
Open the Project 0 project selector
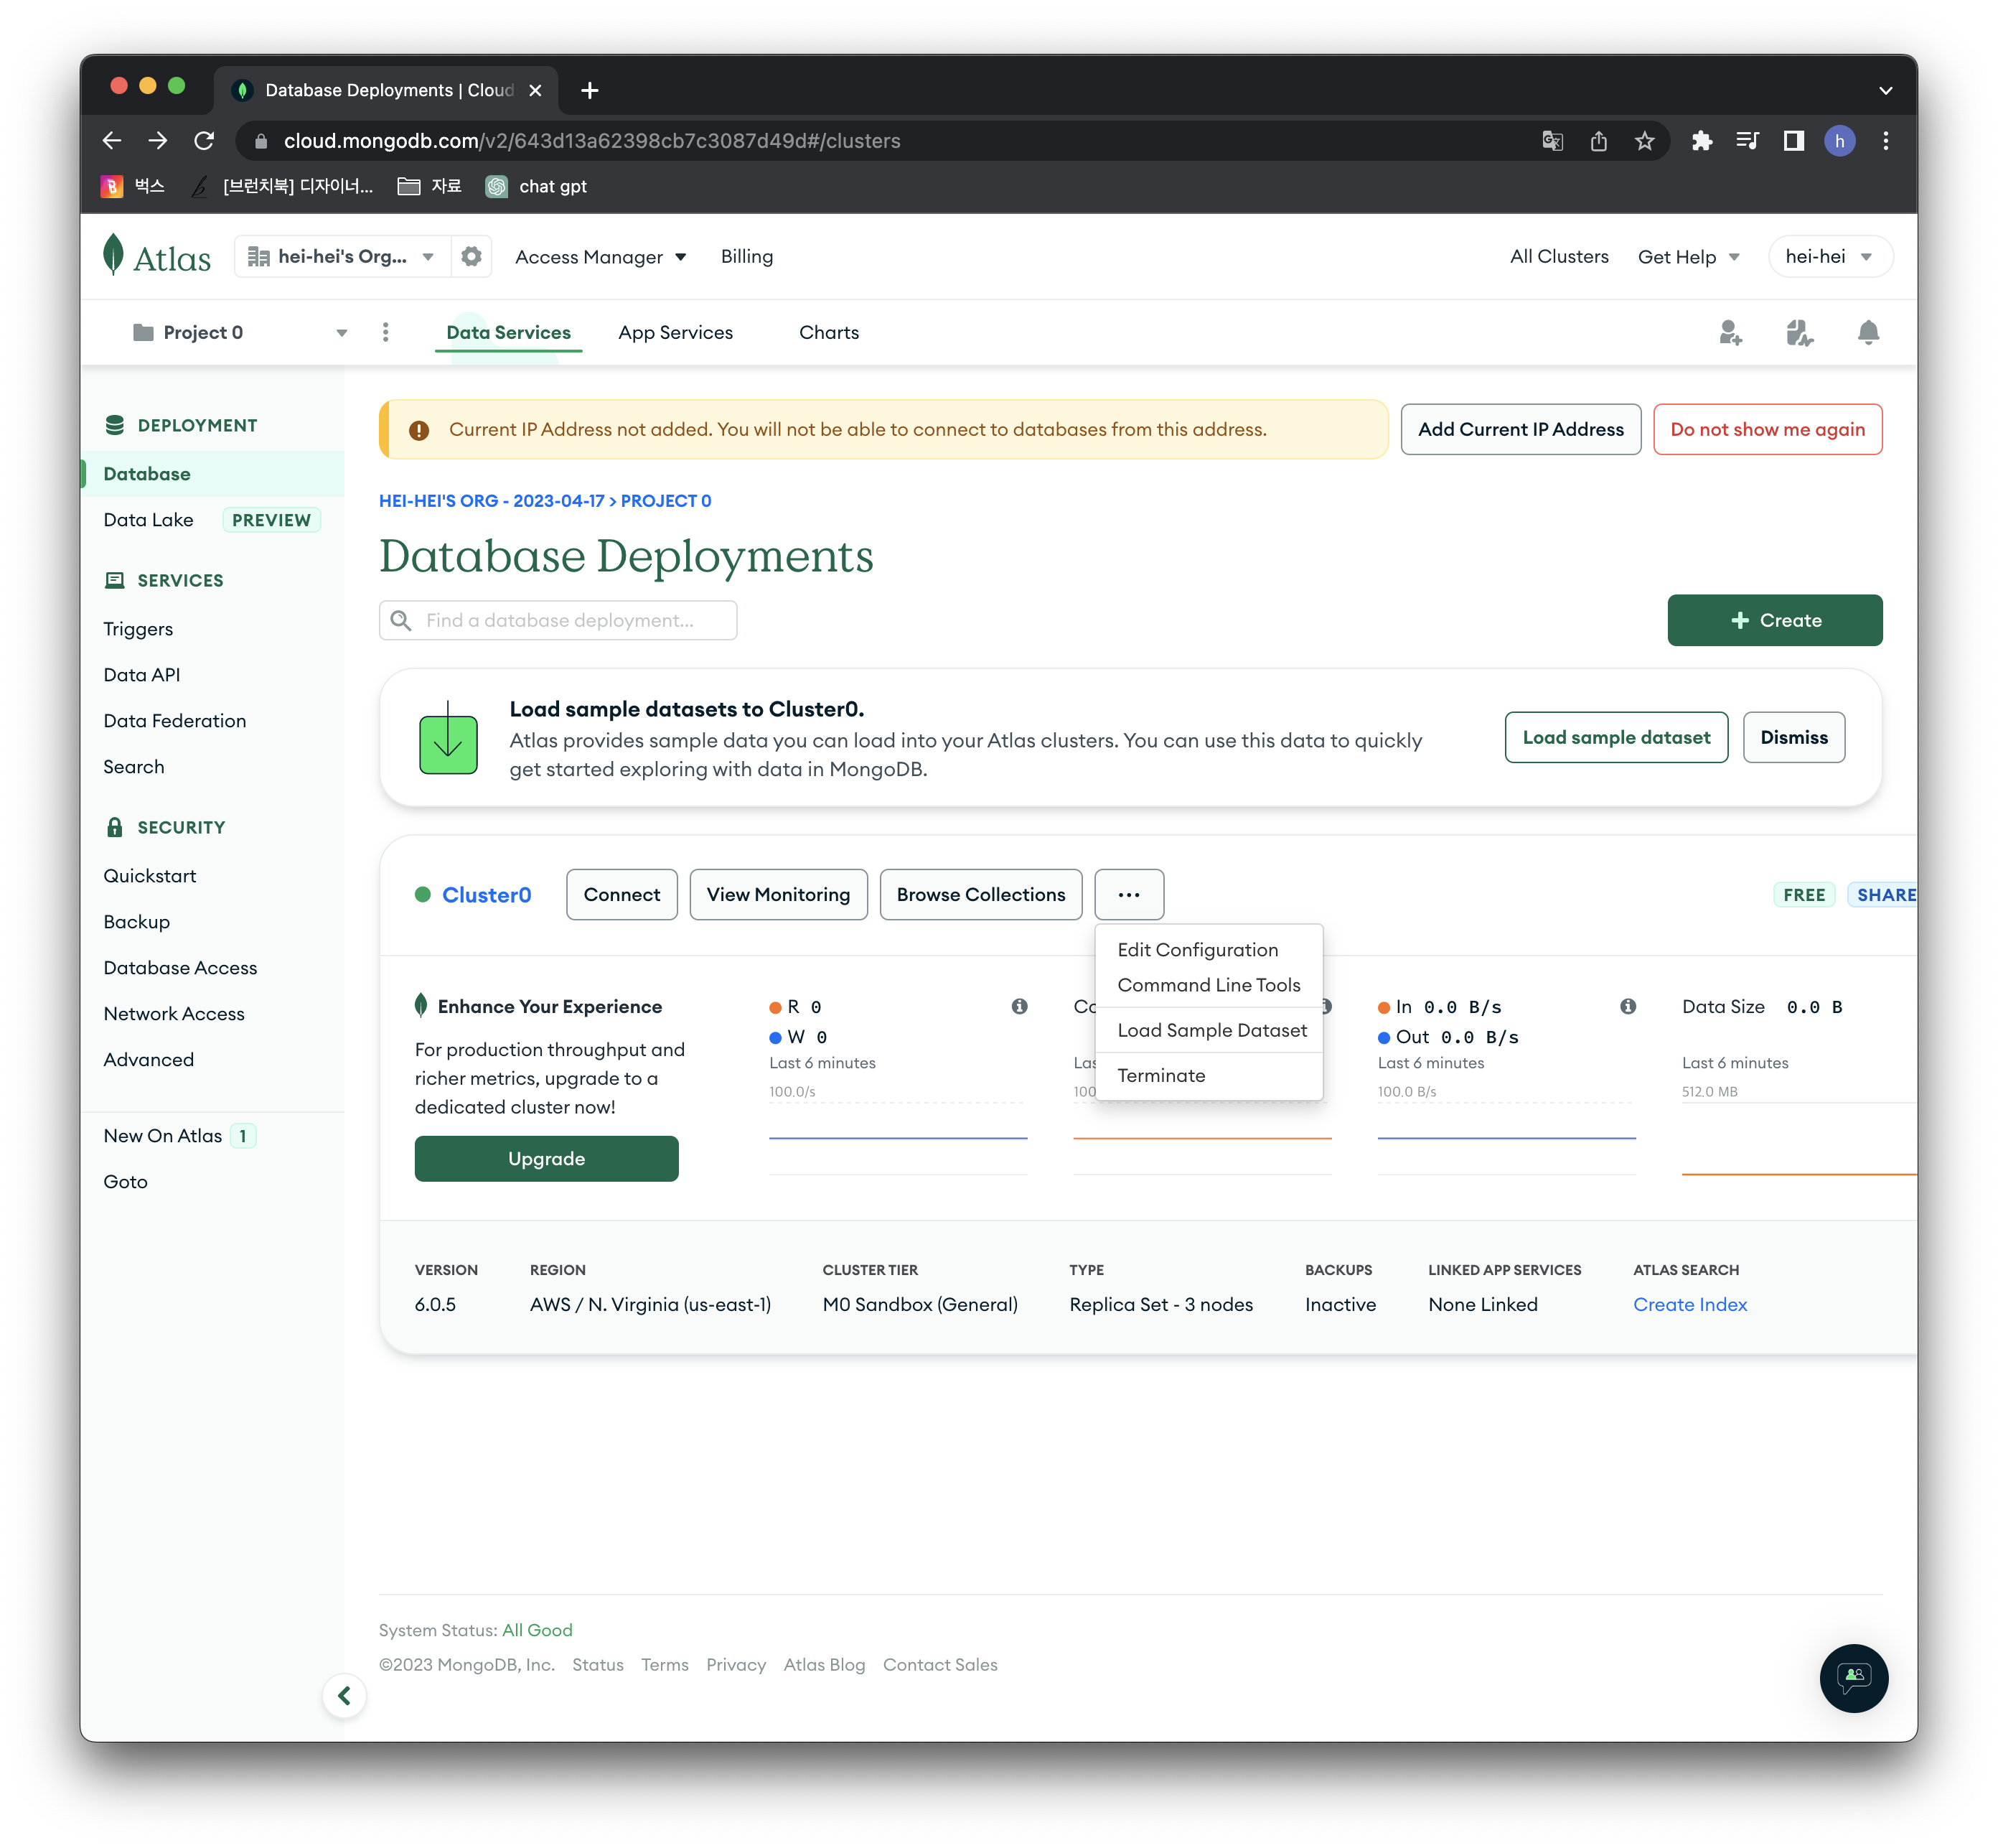point(240,332)
